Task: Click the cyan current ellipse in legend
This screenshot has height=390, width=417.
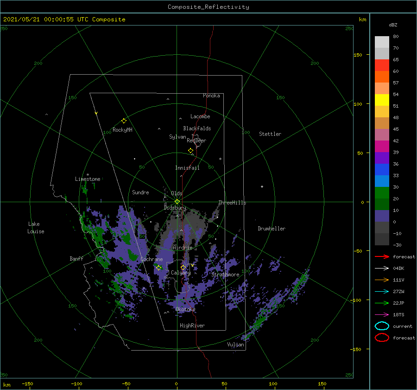Action: pyautogui.click(x=382, y=326)
